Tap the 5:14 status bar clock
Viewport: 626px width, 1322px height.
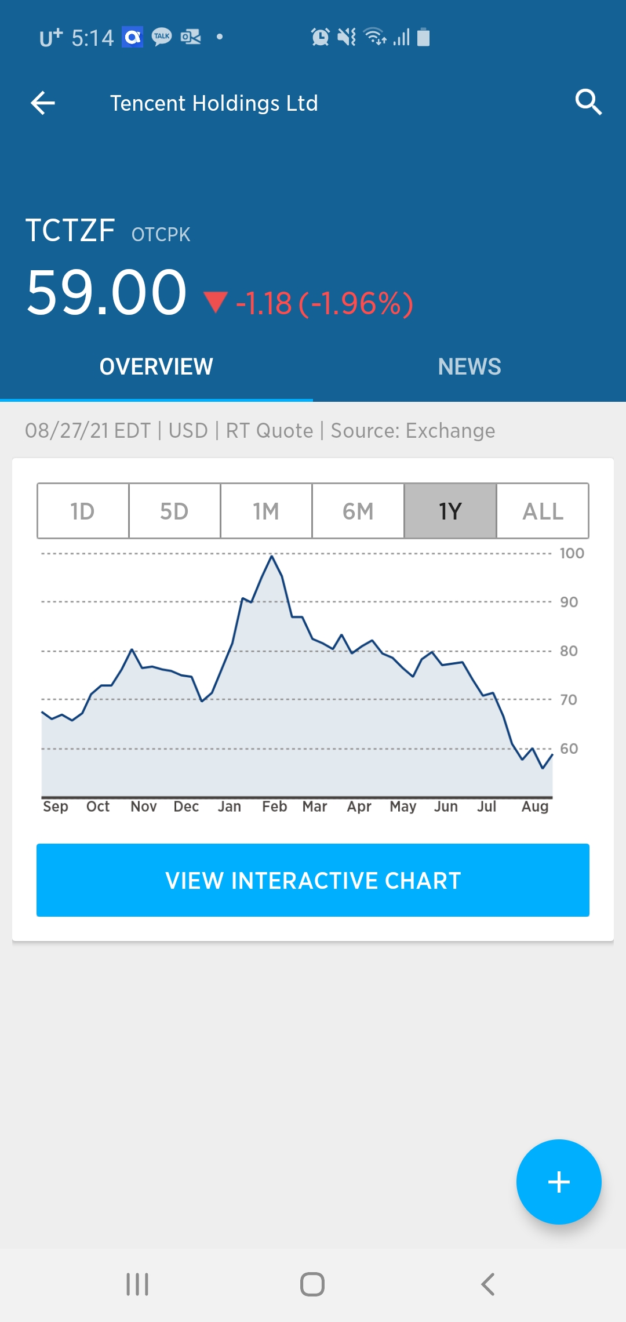(92, 38)
